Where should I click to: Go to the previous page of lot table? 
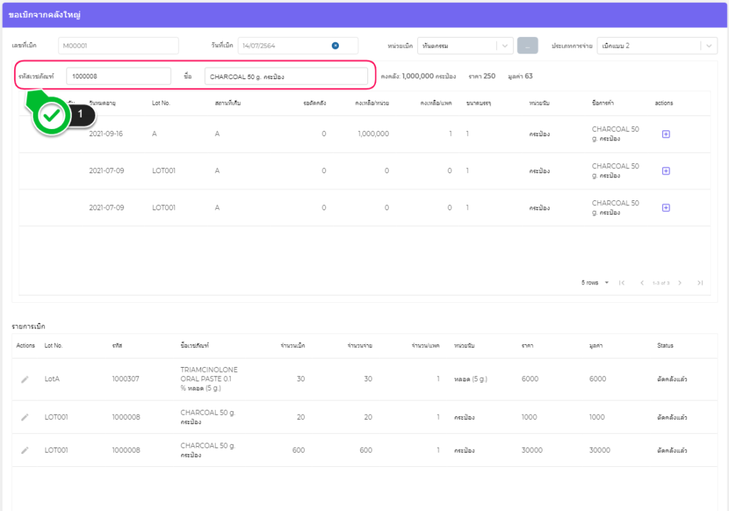(x=641, y=283)
